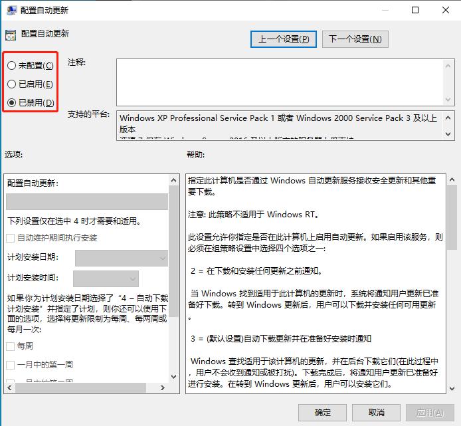Viewport: 461px width, 426px height.
Task: Click down arrow of 支持的平台 scrollbar
Action: pyautogui.click(x=448, y=134)
